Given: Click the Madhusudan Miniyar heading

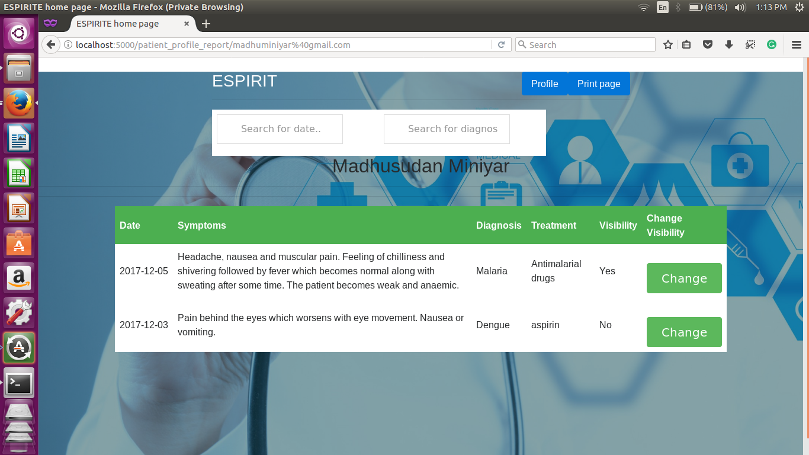Looking at the screenshot, I should click(421, 166).
